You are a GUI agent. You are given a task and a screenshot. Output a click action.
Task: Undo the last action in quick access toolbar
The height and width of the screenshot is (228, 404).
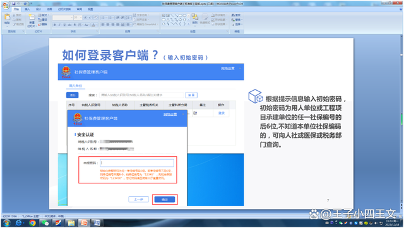click(18, 4)
